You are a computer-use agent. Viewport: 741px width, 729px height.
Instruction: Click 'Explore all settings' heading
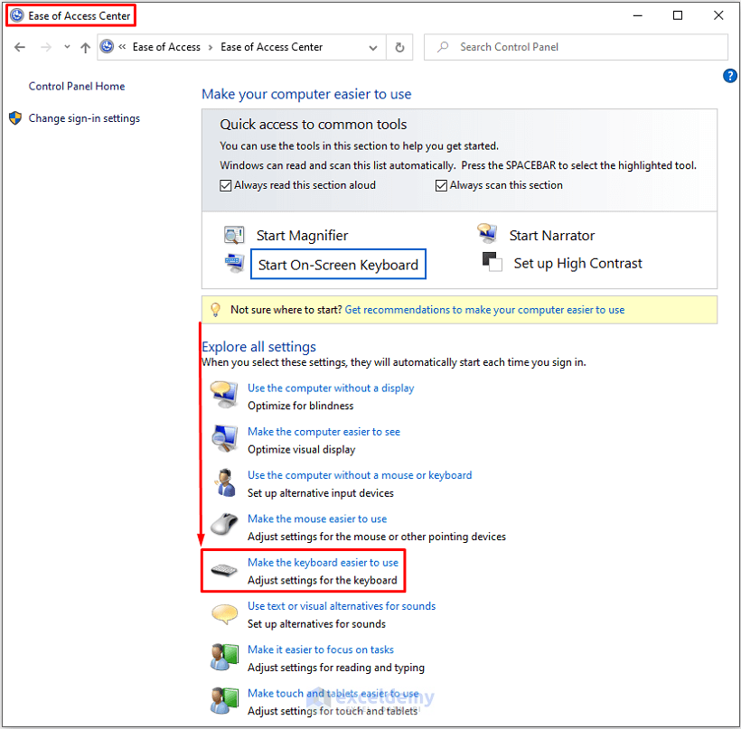pyautogui.click(x=258, y=347)
